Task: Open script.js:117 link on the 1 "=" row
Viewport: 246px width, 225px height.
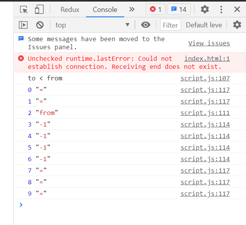Action: point(205,101)
